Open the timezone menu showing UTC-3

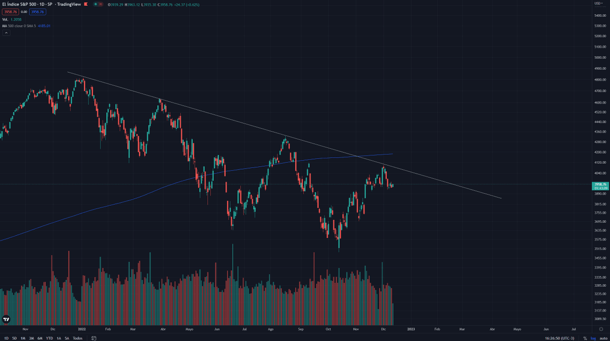[561, 338]
